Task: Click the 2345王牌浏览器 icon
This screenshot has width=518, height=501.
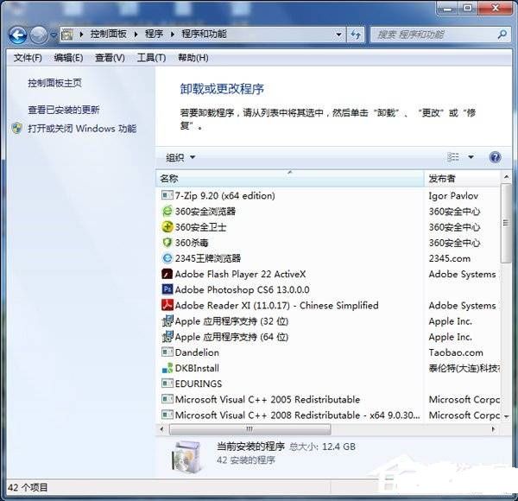Action: point(167,258)
